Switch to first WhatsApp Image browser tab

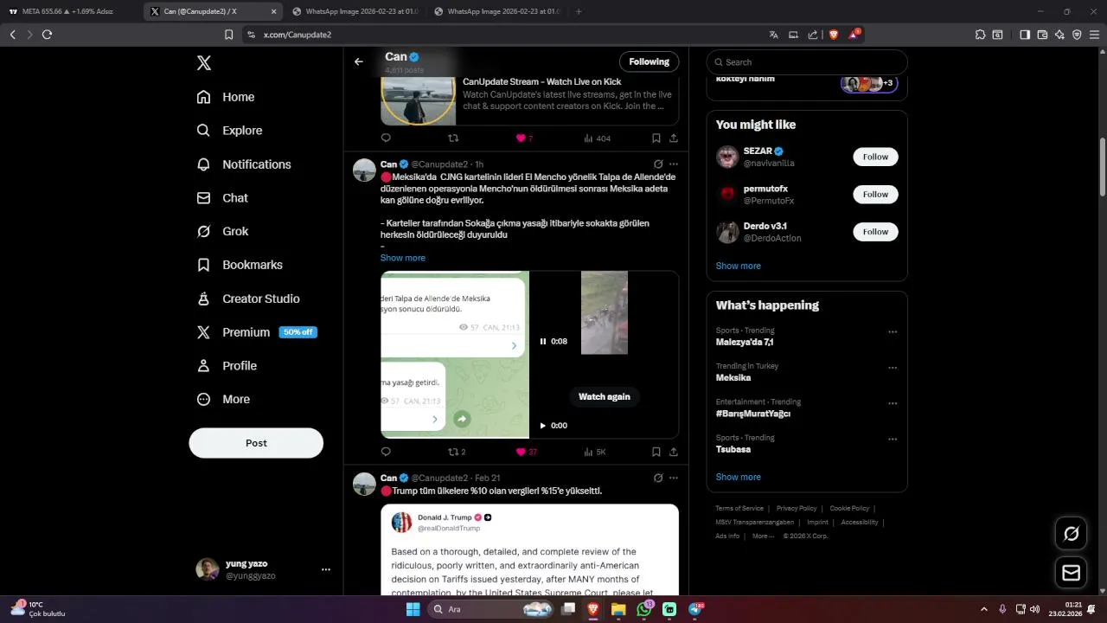(x=355, y=11)
